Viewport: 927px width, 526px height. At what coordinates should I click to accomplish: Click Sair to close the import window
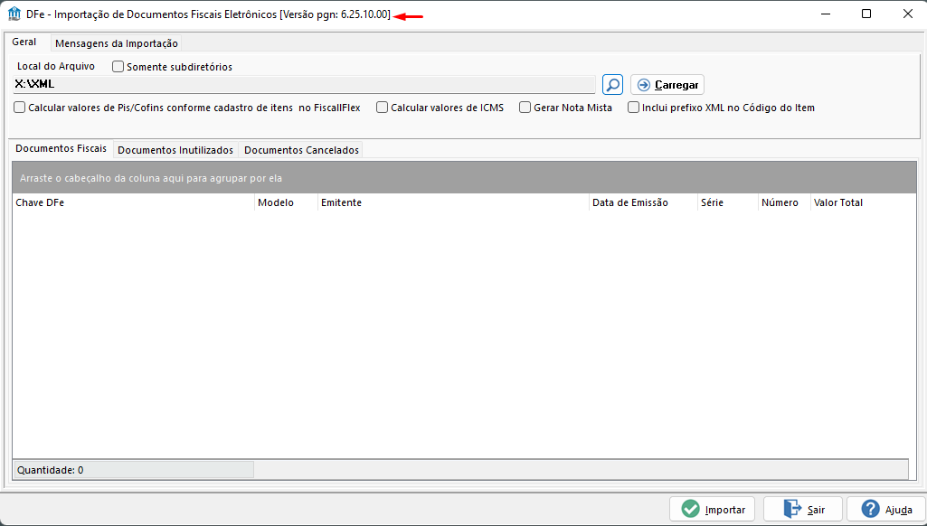pos(802,509)
